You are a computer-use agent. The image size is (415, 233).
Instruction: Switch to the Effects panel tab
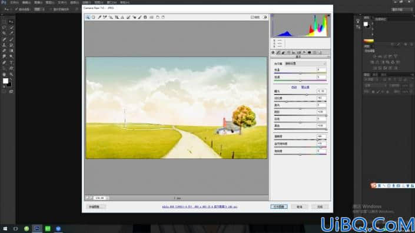[304, 52]
